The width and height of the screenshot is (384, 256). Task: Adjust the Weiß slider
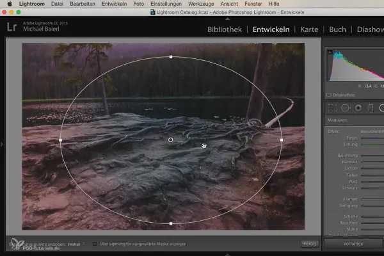pyautogui.click(x=372, y=182)
